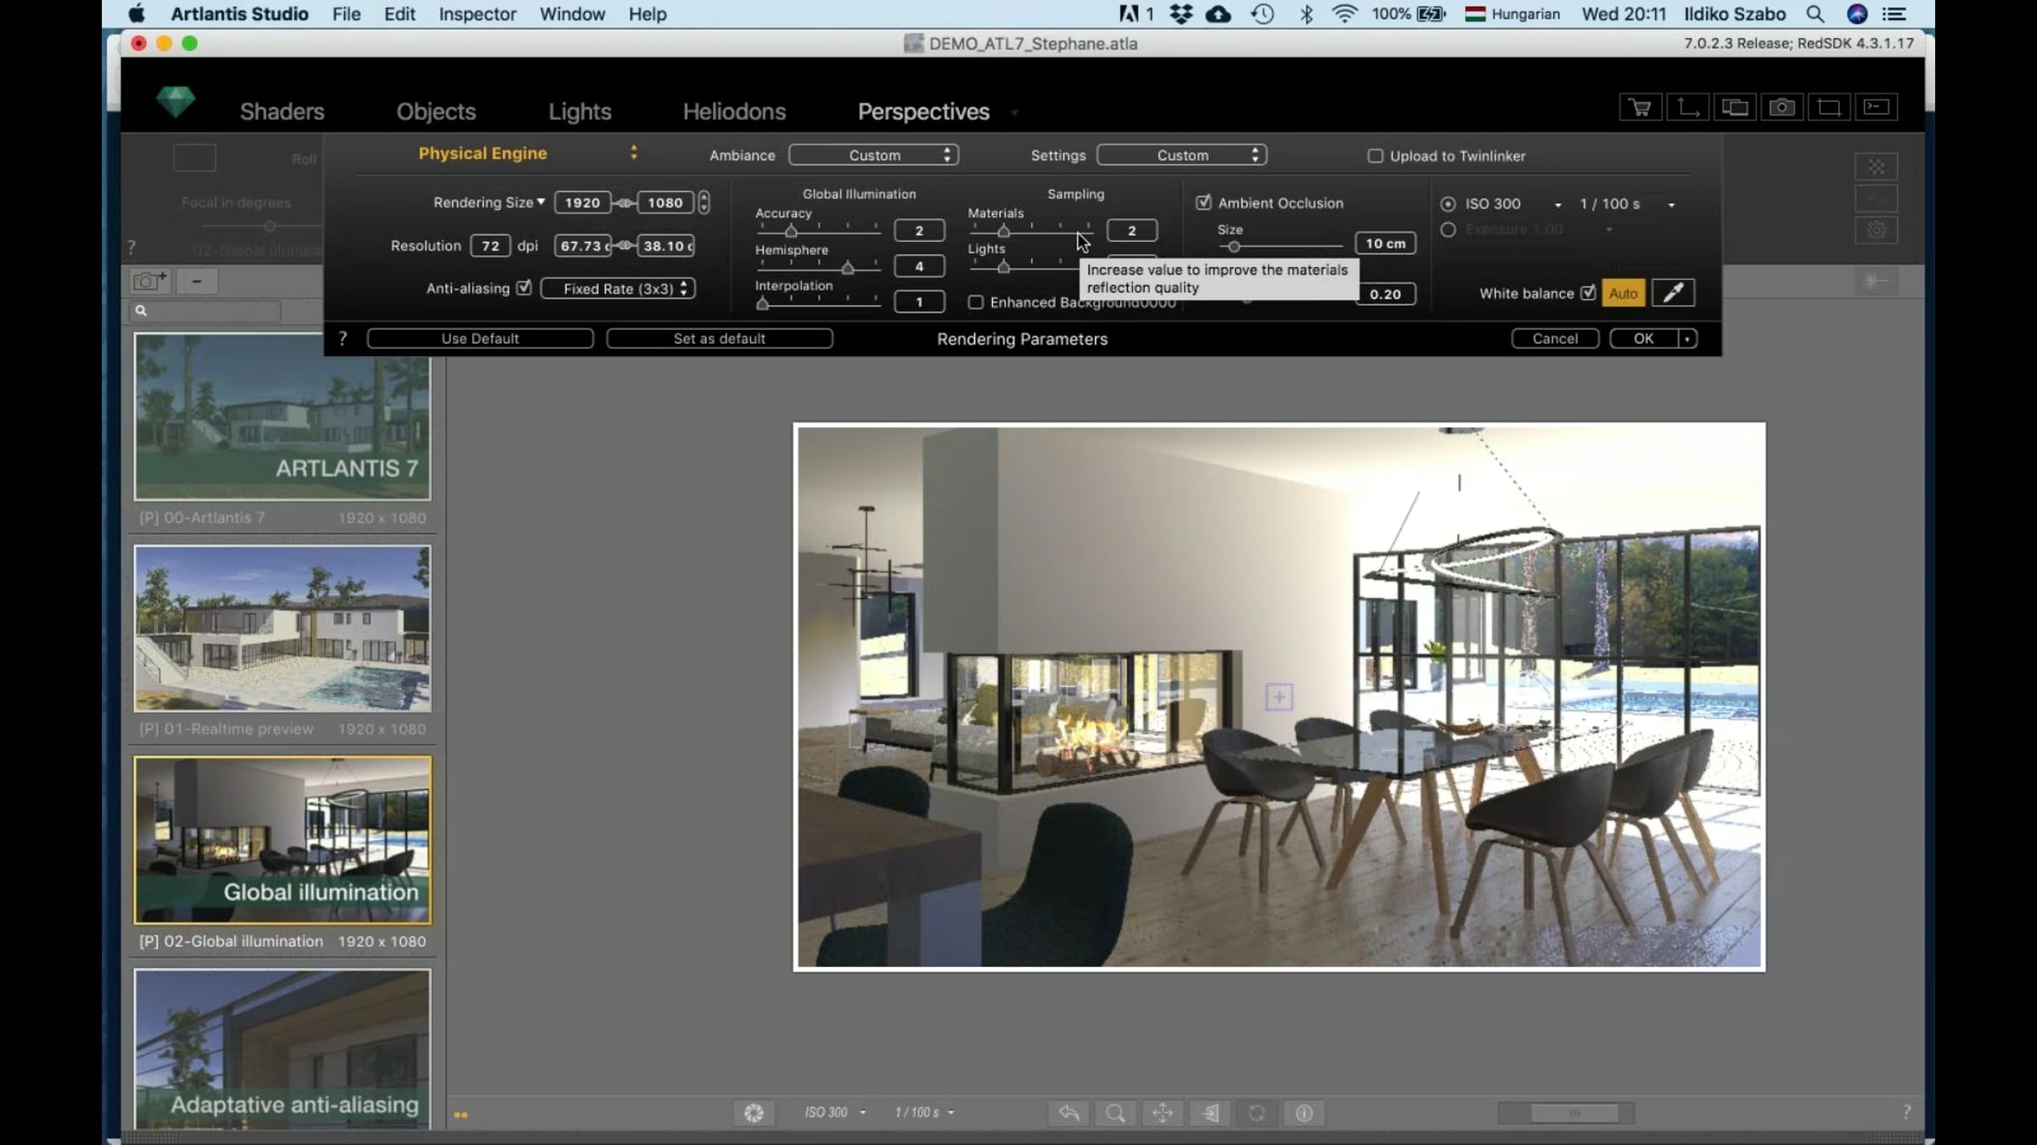The width and height of the screenshot is (2037, 1145).
Task: Open the Fixed Rate (3x3) anti-aliasing dropdown
Action: 618,288
